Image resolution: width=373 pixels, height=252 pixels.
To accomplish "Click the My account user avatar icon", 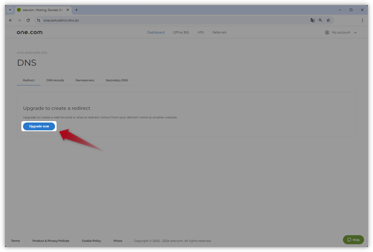I will 327,32.
